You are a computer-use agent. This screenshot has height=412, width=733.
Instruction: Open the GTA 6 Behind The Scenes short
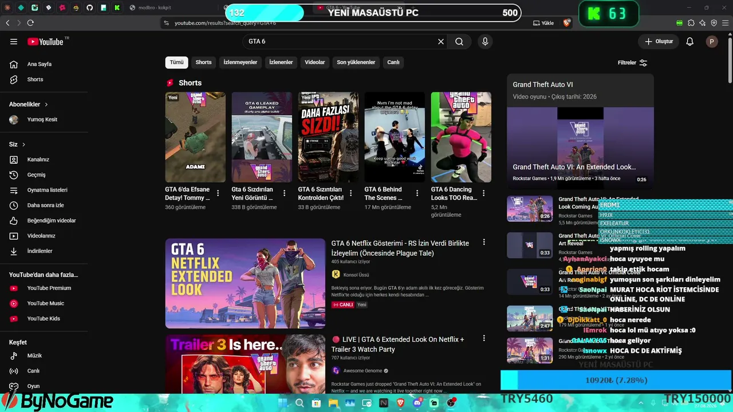tap(395, 137)
